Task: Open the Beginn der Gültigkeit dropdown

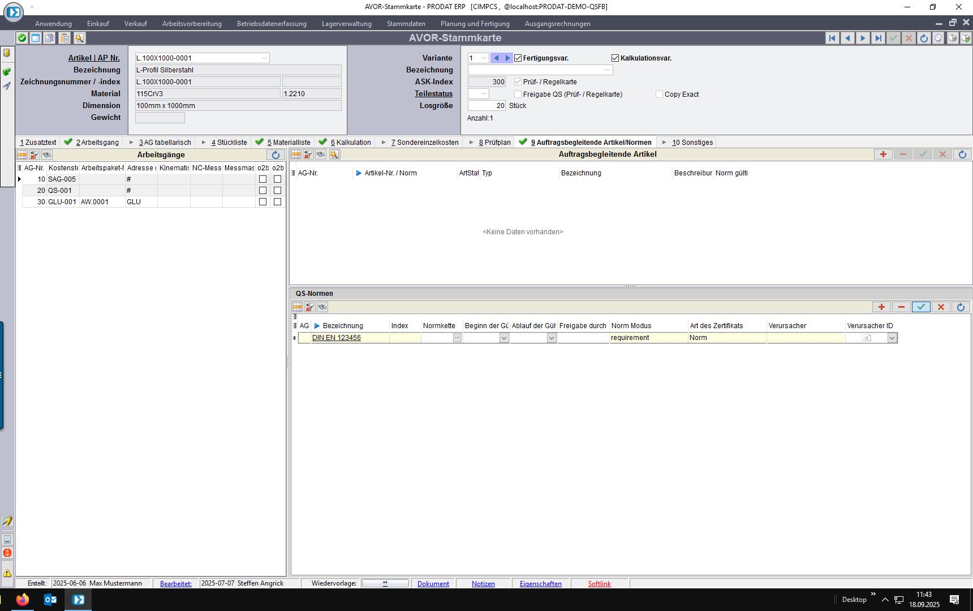Action: click(504, 338)
